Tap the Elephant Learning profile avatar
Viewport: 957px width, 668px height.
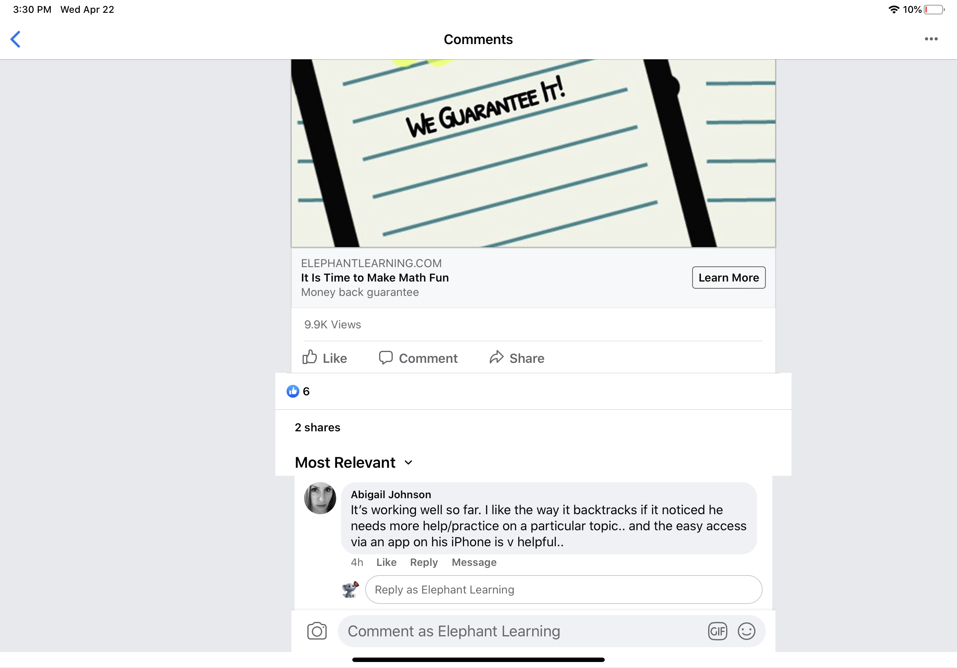[x=350, y=589]
